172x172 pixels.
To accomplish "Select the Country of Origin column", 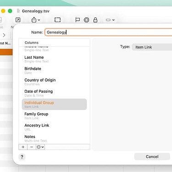I will pos(54,82).
